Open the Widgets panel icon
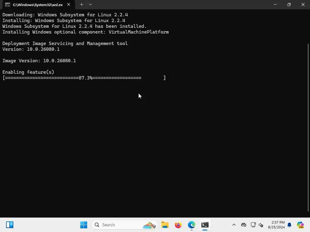The width and height of the screenshot is (310, 232). coord(9,225)
